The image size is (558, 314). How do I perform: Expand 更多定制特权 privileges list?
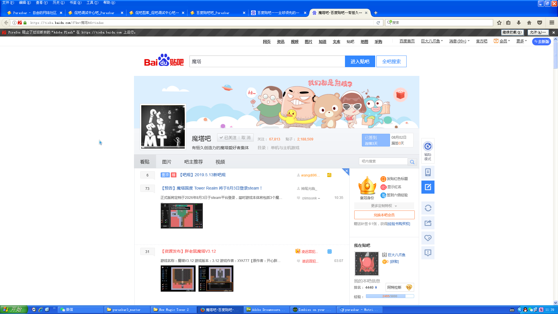[x=384, y=206]
